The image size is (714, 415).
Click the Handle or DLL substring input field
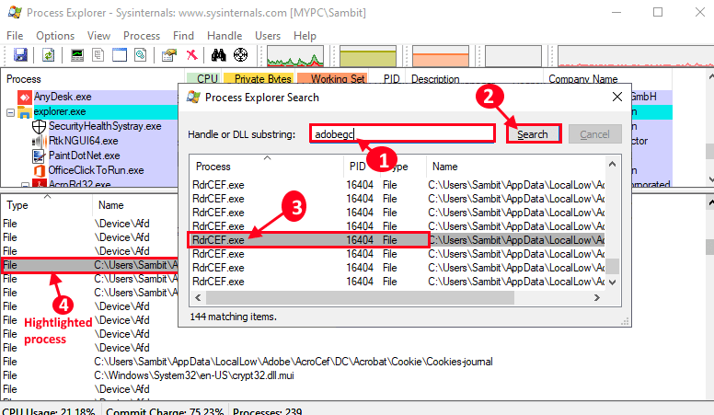[402, 134]
